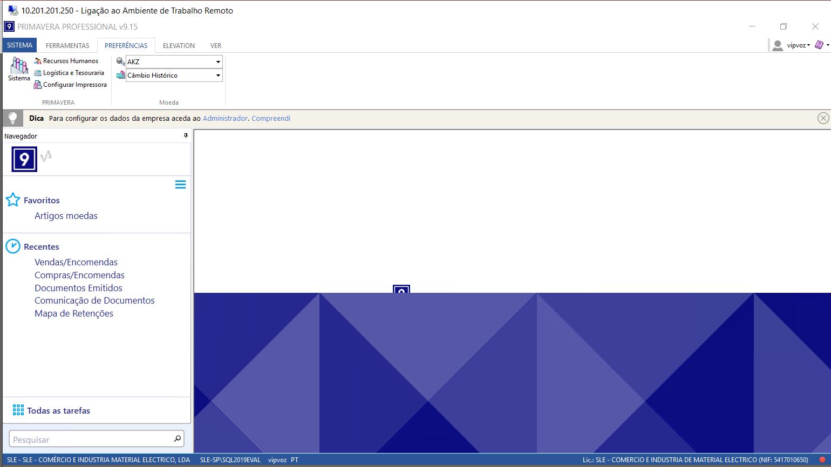Pin the Navegador panel

(x=186, y=136)
